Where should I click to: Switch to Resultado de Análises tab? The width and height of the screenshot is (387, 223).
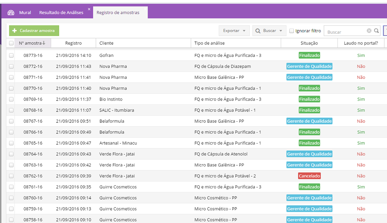[61, 12]
